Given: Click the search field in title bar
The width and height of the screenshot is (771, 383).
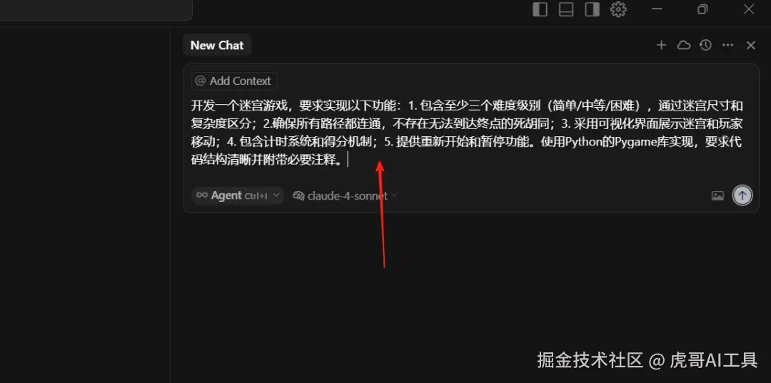Looking at the screenshot, I should (x=96, y=9).
